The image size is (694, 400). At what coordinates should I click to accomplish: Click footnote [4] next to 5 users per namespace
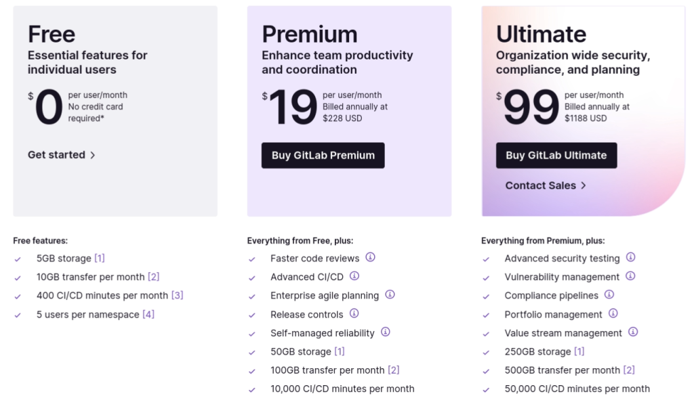(148, 314)
